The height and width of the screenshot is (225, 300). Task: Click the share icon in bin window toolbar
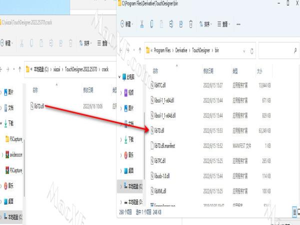(181, 24)
